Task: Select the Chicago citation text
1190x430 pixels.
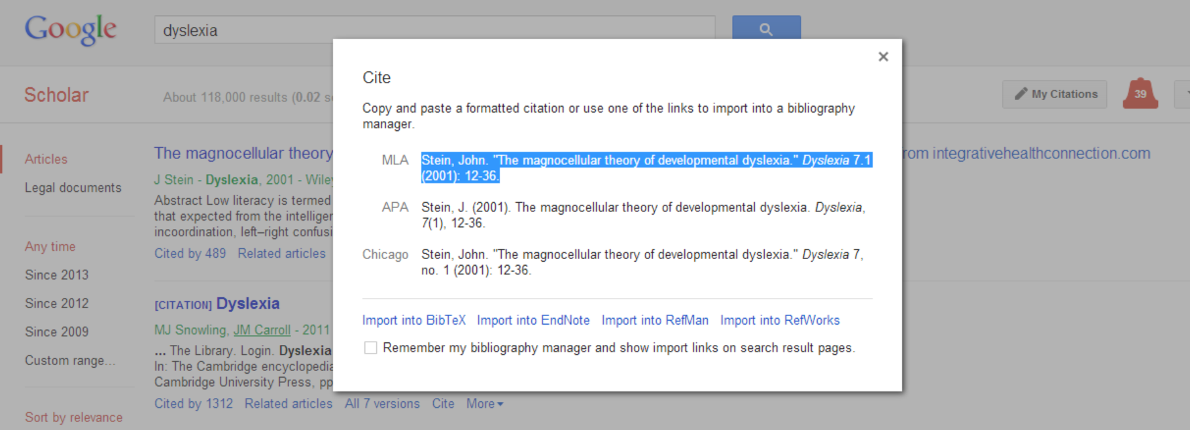Action: click(642, 262)
